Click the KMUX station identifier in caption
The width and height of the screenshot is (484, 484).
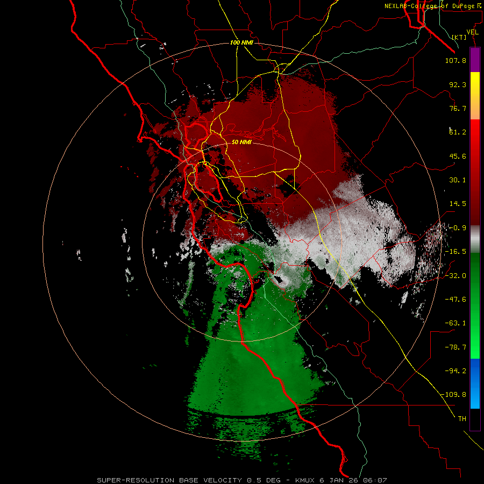[305, 480]
